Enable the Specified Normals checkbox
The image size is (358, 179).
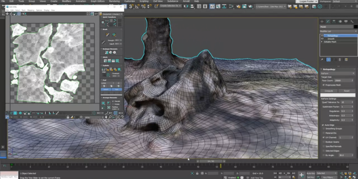coord(324,146)
